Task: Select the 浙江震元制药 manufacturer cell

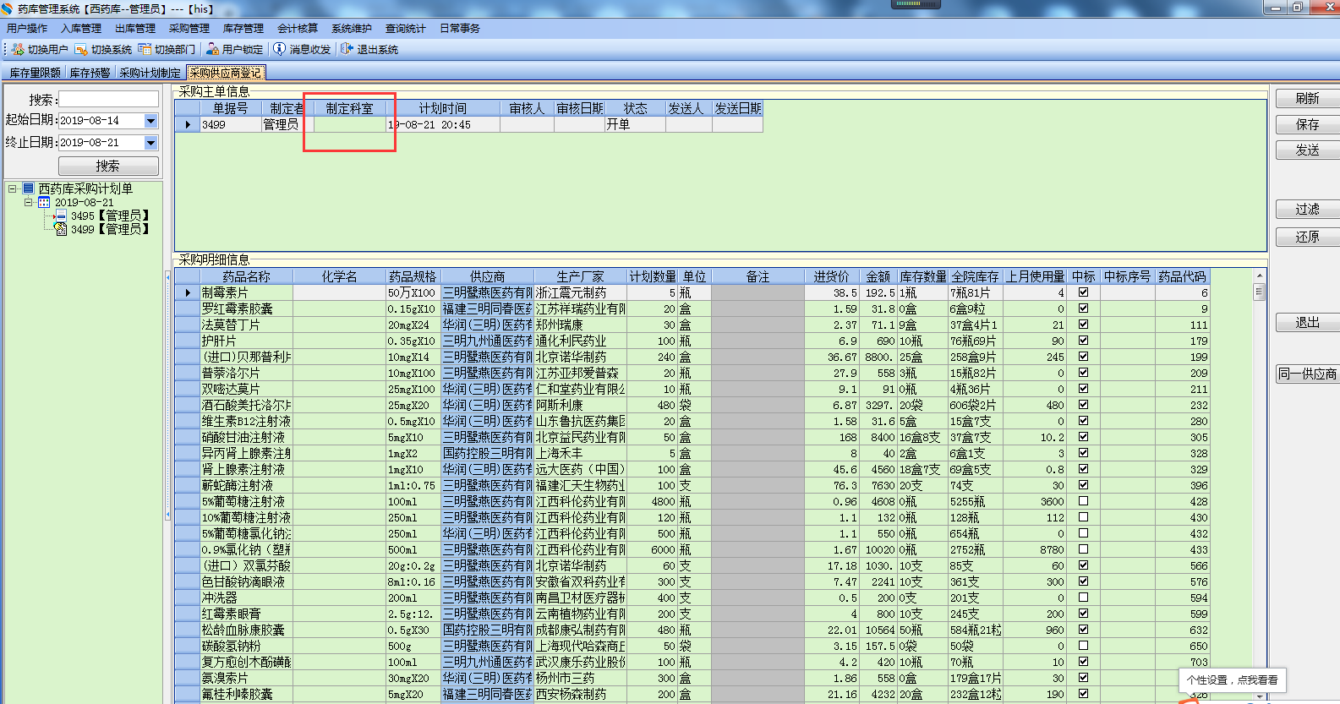Action: pos(581,292)
